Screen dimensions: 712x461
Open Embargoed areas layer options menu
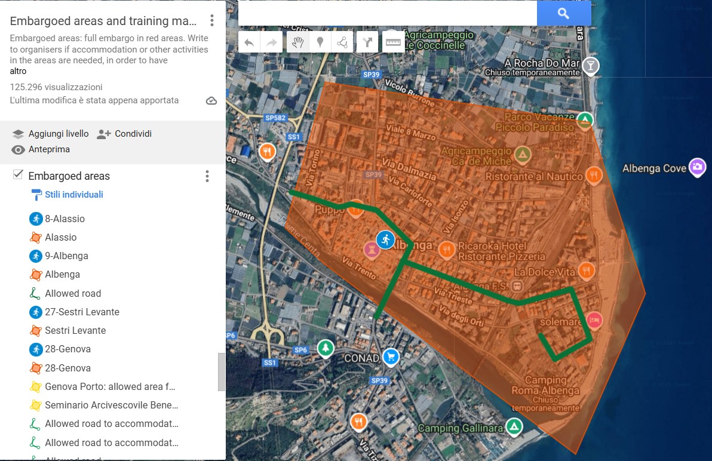tap(207, 176)
